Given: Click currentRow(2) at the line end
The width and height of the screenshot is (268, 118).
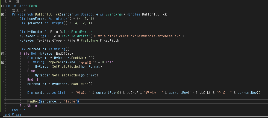Looking at the screenshot, I should point(250,93).
